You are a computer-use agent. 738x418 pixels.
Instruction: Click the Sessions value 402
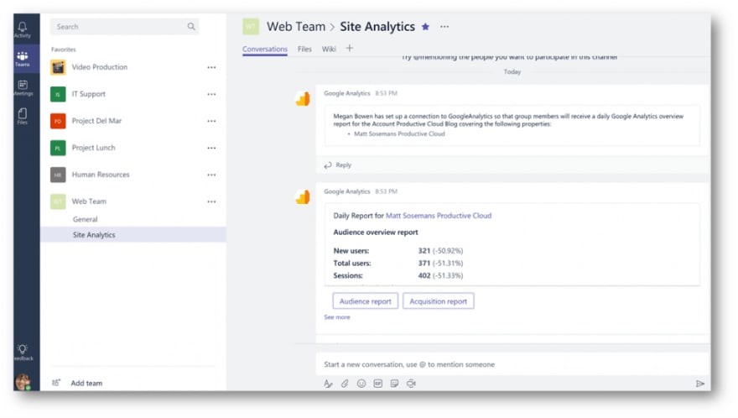pos(424,275)
